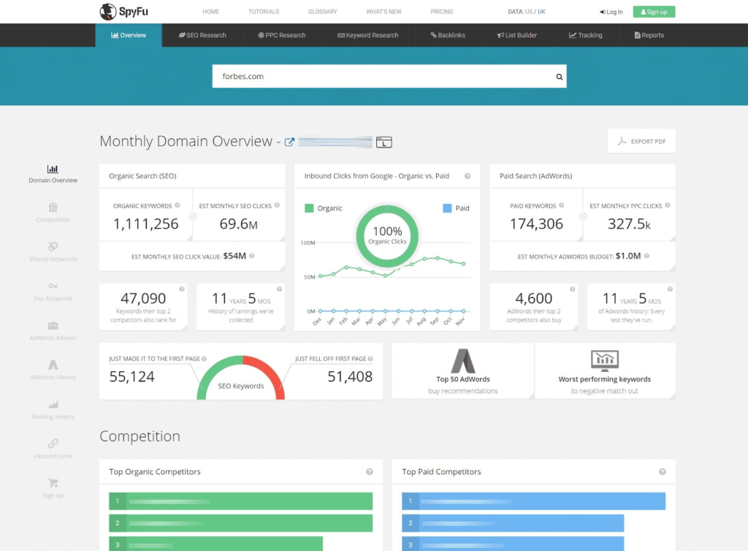This screenshot has height=551, width=748.
Task: Toggle Organic legend in inbound clicks chart
Action: (324, 208)
